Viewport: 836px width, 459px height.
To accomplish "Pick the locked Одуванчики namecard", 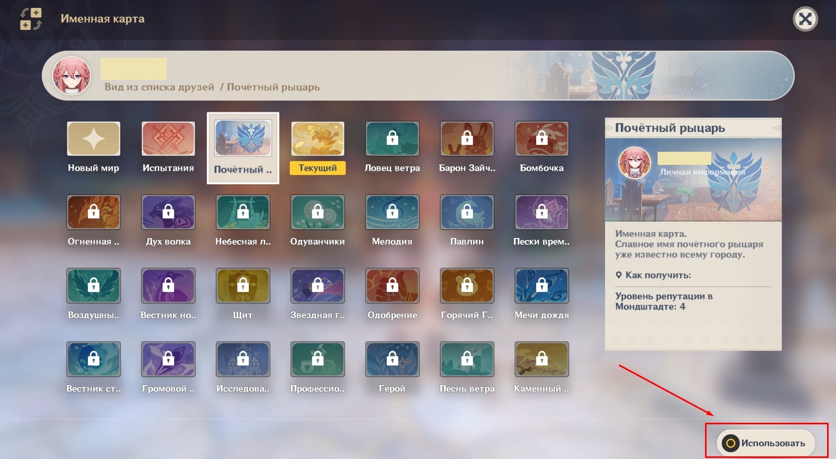I will click(318, 212).
